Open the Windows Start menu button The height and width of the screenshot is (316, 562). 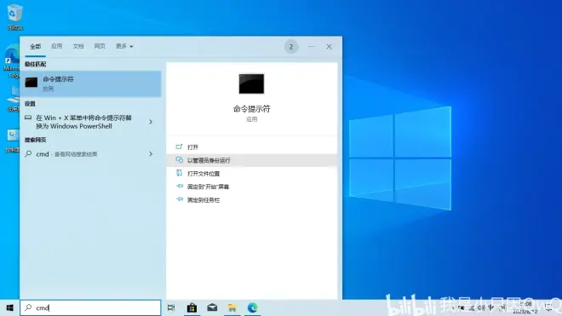(x=9, y=307)
